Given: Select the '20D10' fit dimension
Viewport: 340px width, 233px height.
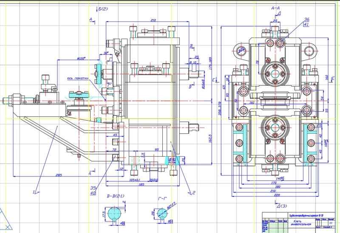Looking at the screenshot, I should pyautogui.click(x=154, y=180).
